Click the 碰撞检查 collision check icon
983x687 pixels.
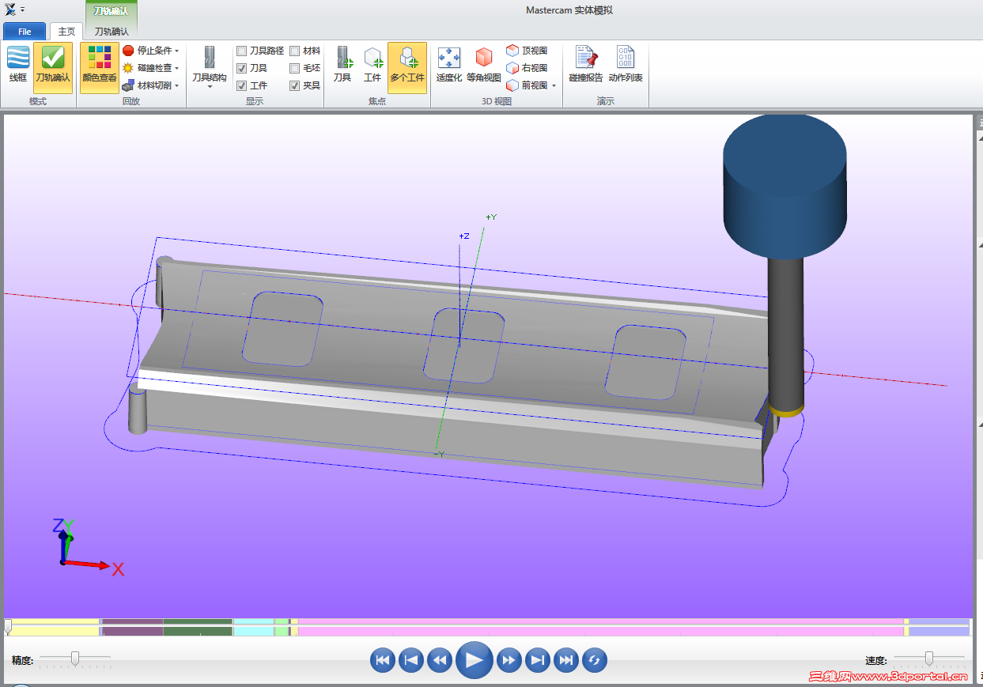(x=128, y=68)
